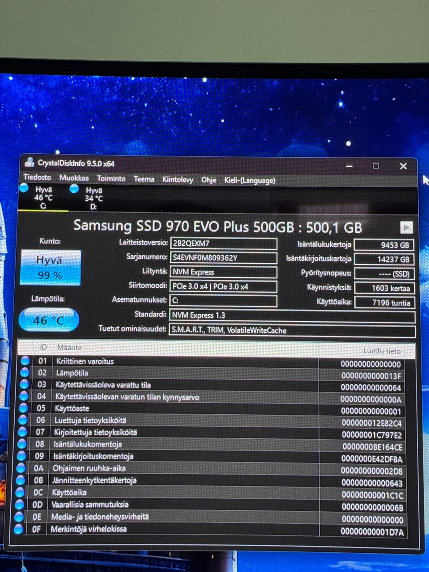Screen dimensions: 429x572
Task: Click raw value 00000000001D7A
Action: point(372,532)
